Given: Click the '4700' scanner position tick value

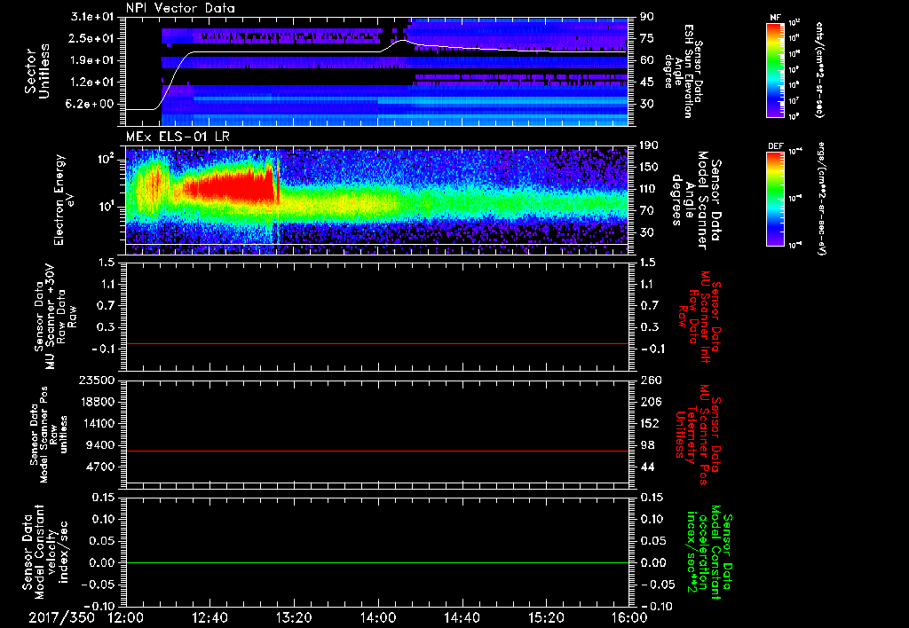Looking at the screenshot, I should click(99, 467).
